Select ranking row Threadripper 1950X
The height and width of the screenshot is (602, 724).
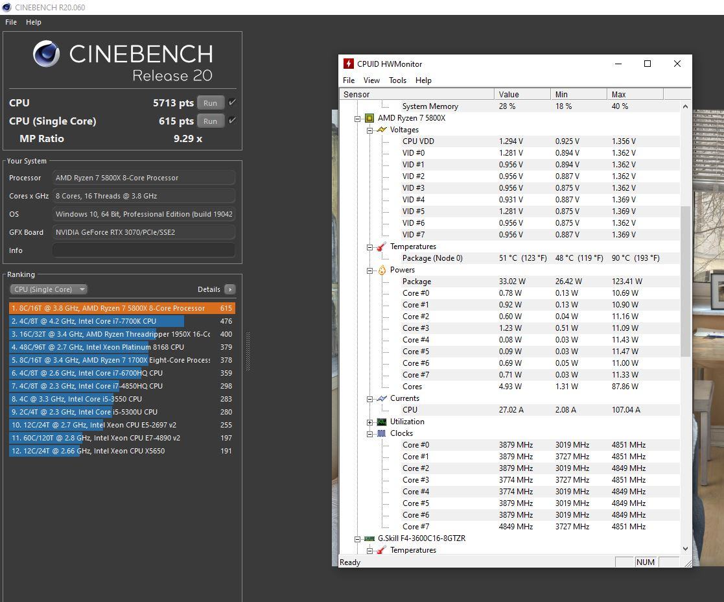[122, 334]
